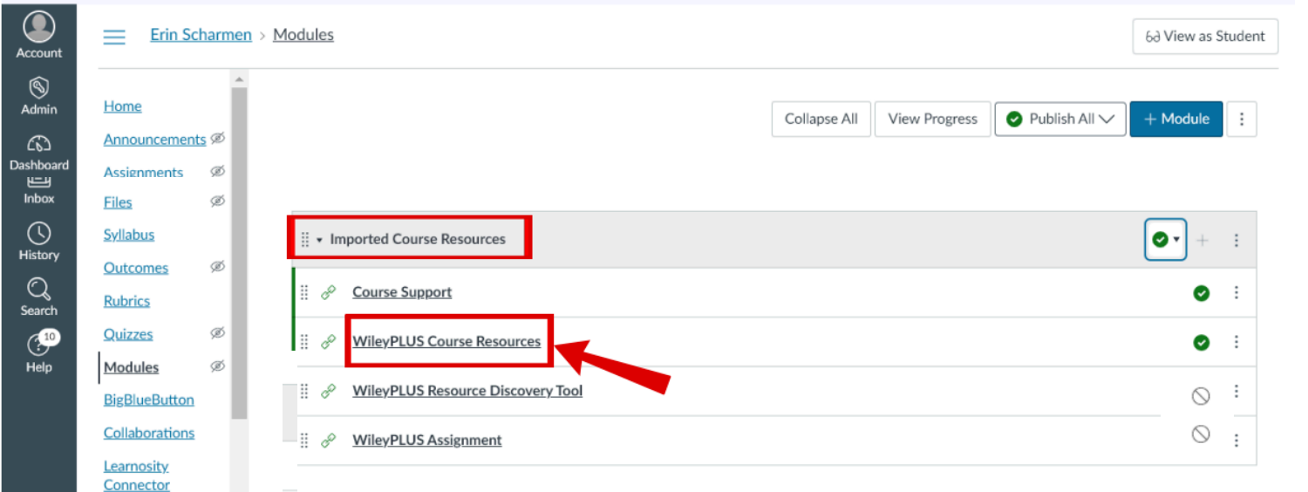Publish WileyPLUS Resource Discovery Tool item
Image resolution: width=1308 pixels, height=492 pixels.
[x=1201, y=396]
